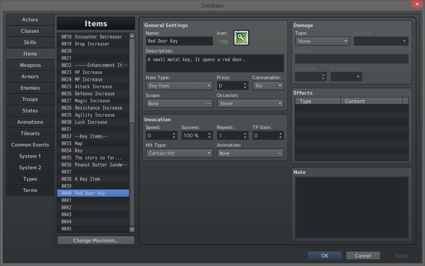Select item 0033 Map
Screen dimensions: 425x266
[93, 143]
